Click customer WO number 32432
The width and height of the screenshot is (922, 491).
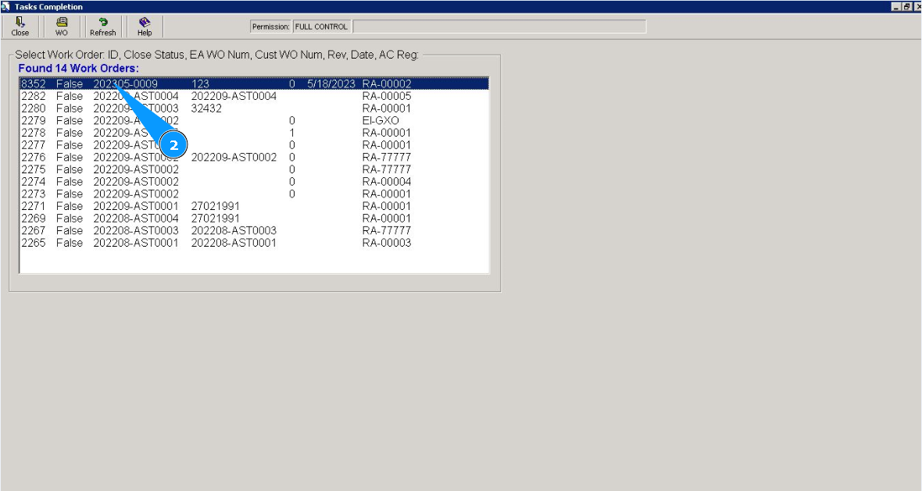coord(206,109)
